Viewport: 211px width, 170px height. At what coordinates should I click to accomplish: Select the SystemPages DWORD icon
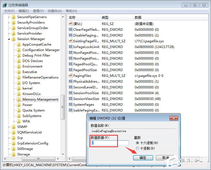(x=70, y=104)
